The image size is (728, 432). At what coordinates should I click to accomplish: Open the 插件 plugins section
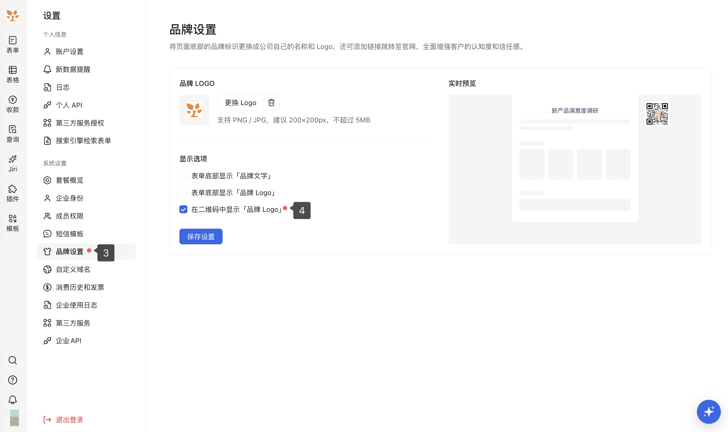[x=12, y=193]
